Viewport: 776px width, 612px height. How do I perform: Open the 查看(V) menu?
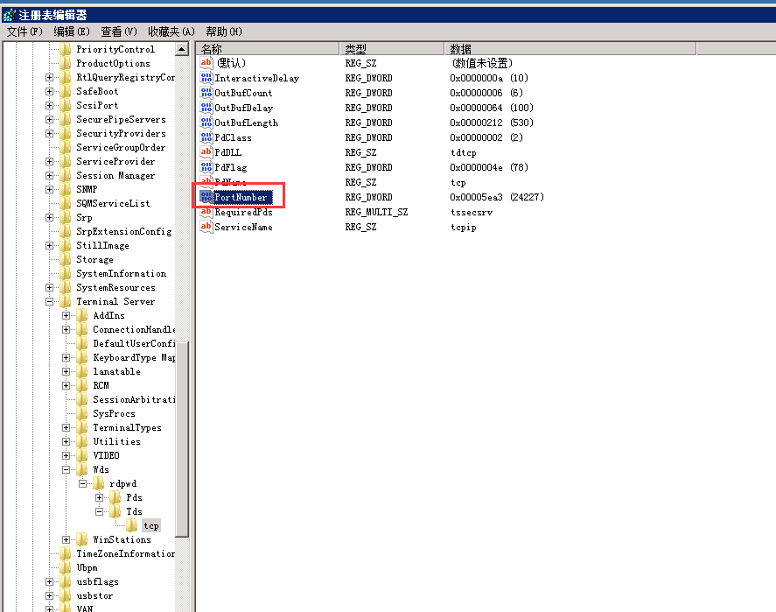click(119, 32)
